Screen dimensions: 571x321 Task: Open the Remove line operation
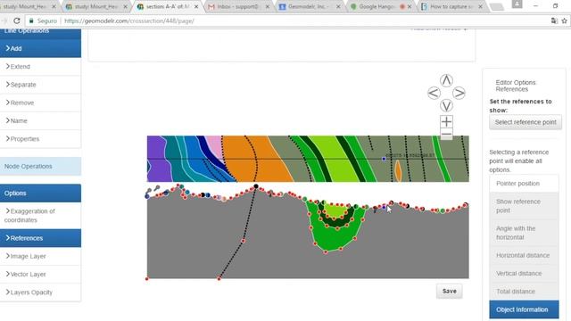(x=40, y=103)
